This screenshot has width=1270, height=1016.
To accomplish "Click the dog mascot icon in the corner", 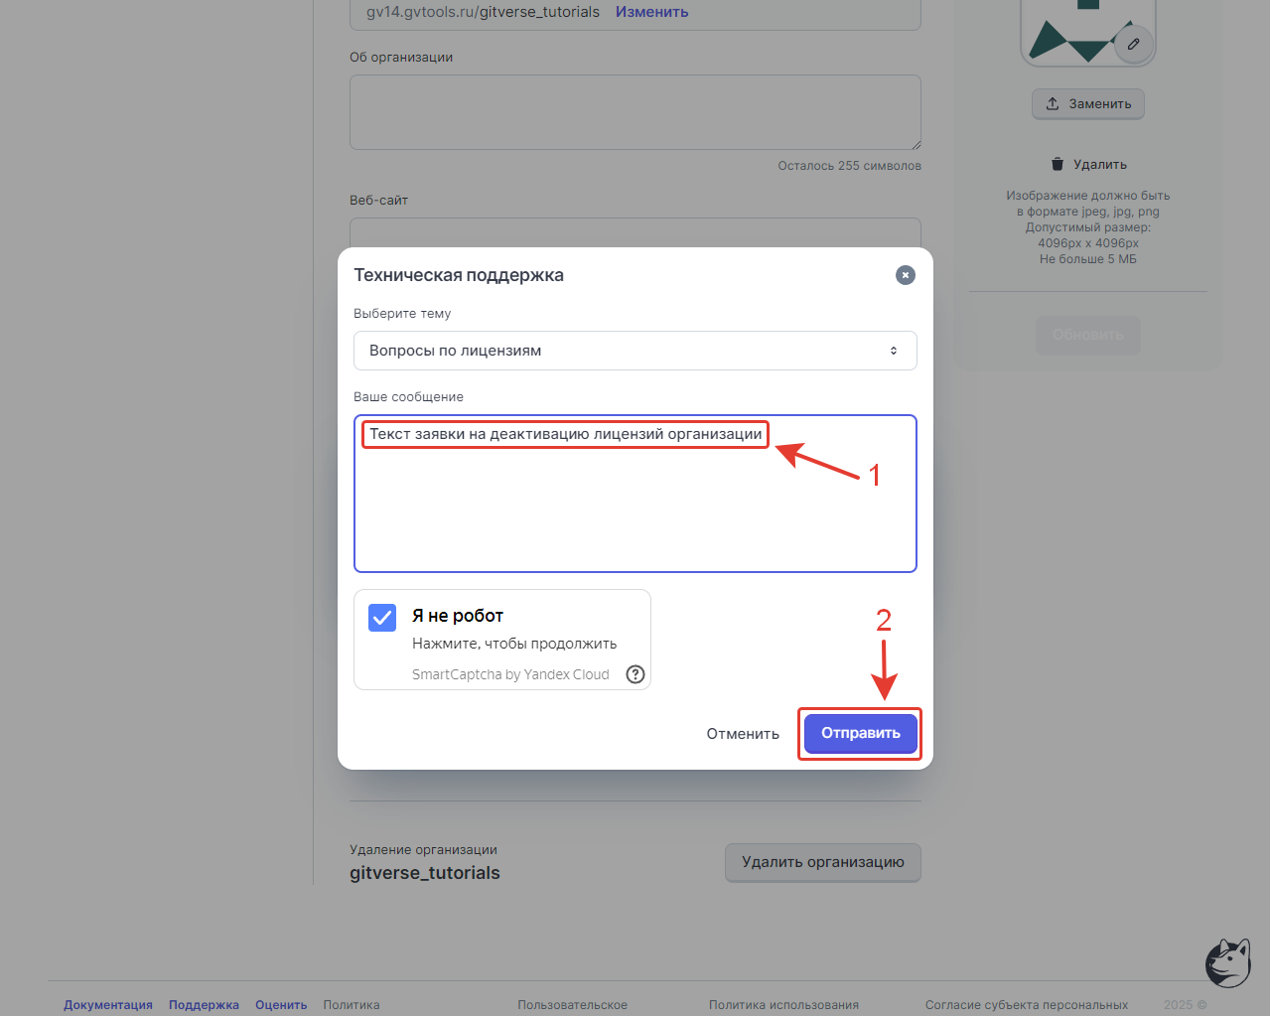I will coord(1228,962).
